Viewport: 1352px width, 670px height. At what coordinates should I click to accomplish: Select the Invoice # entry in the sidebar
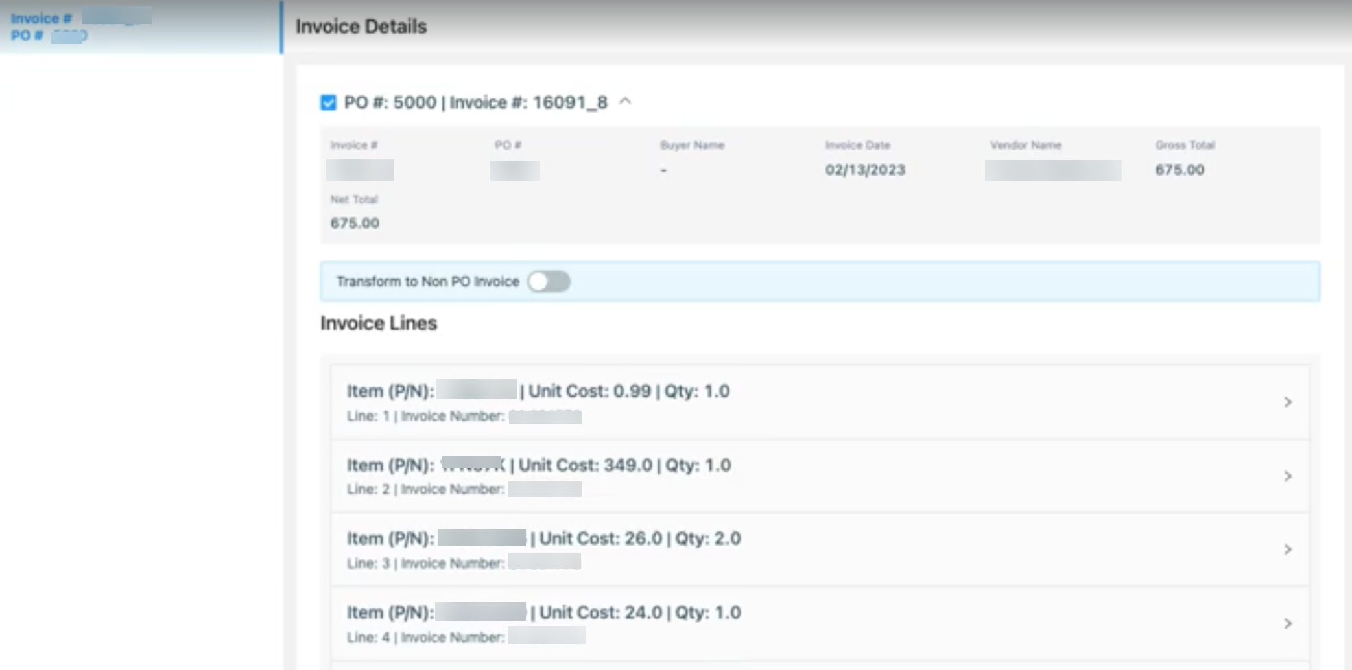140,27
